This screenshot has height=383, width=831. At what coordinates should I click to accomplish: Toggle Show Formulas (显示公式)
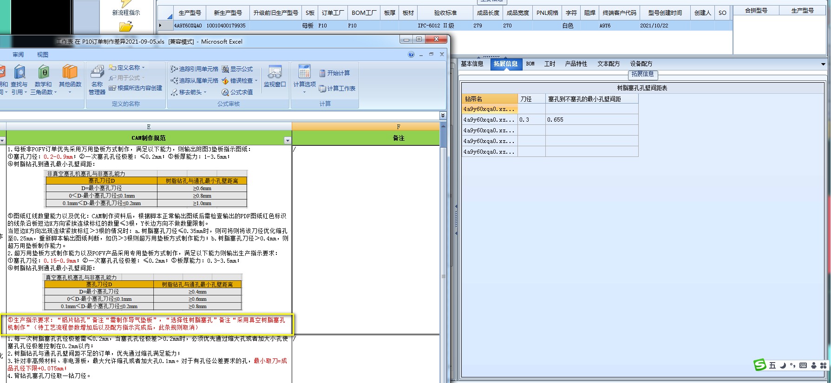pos(237,69)
